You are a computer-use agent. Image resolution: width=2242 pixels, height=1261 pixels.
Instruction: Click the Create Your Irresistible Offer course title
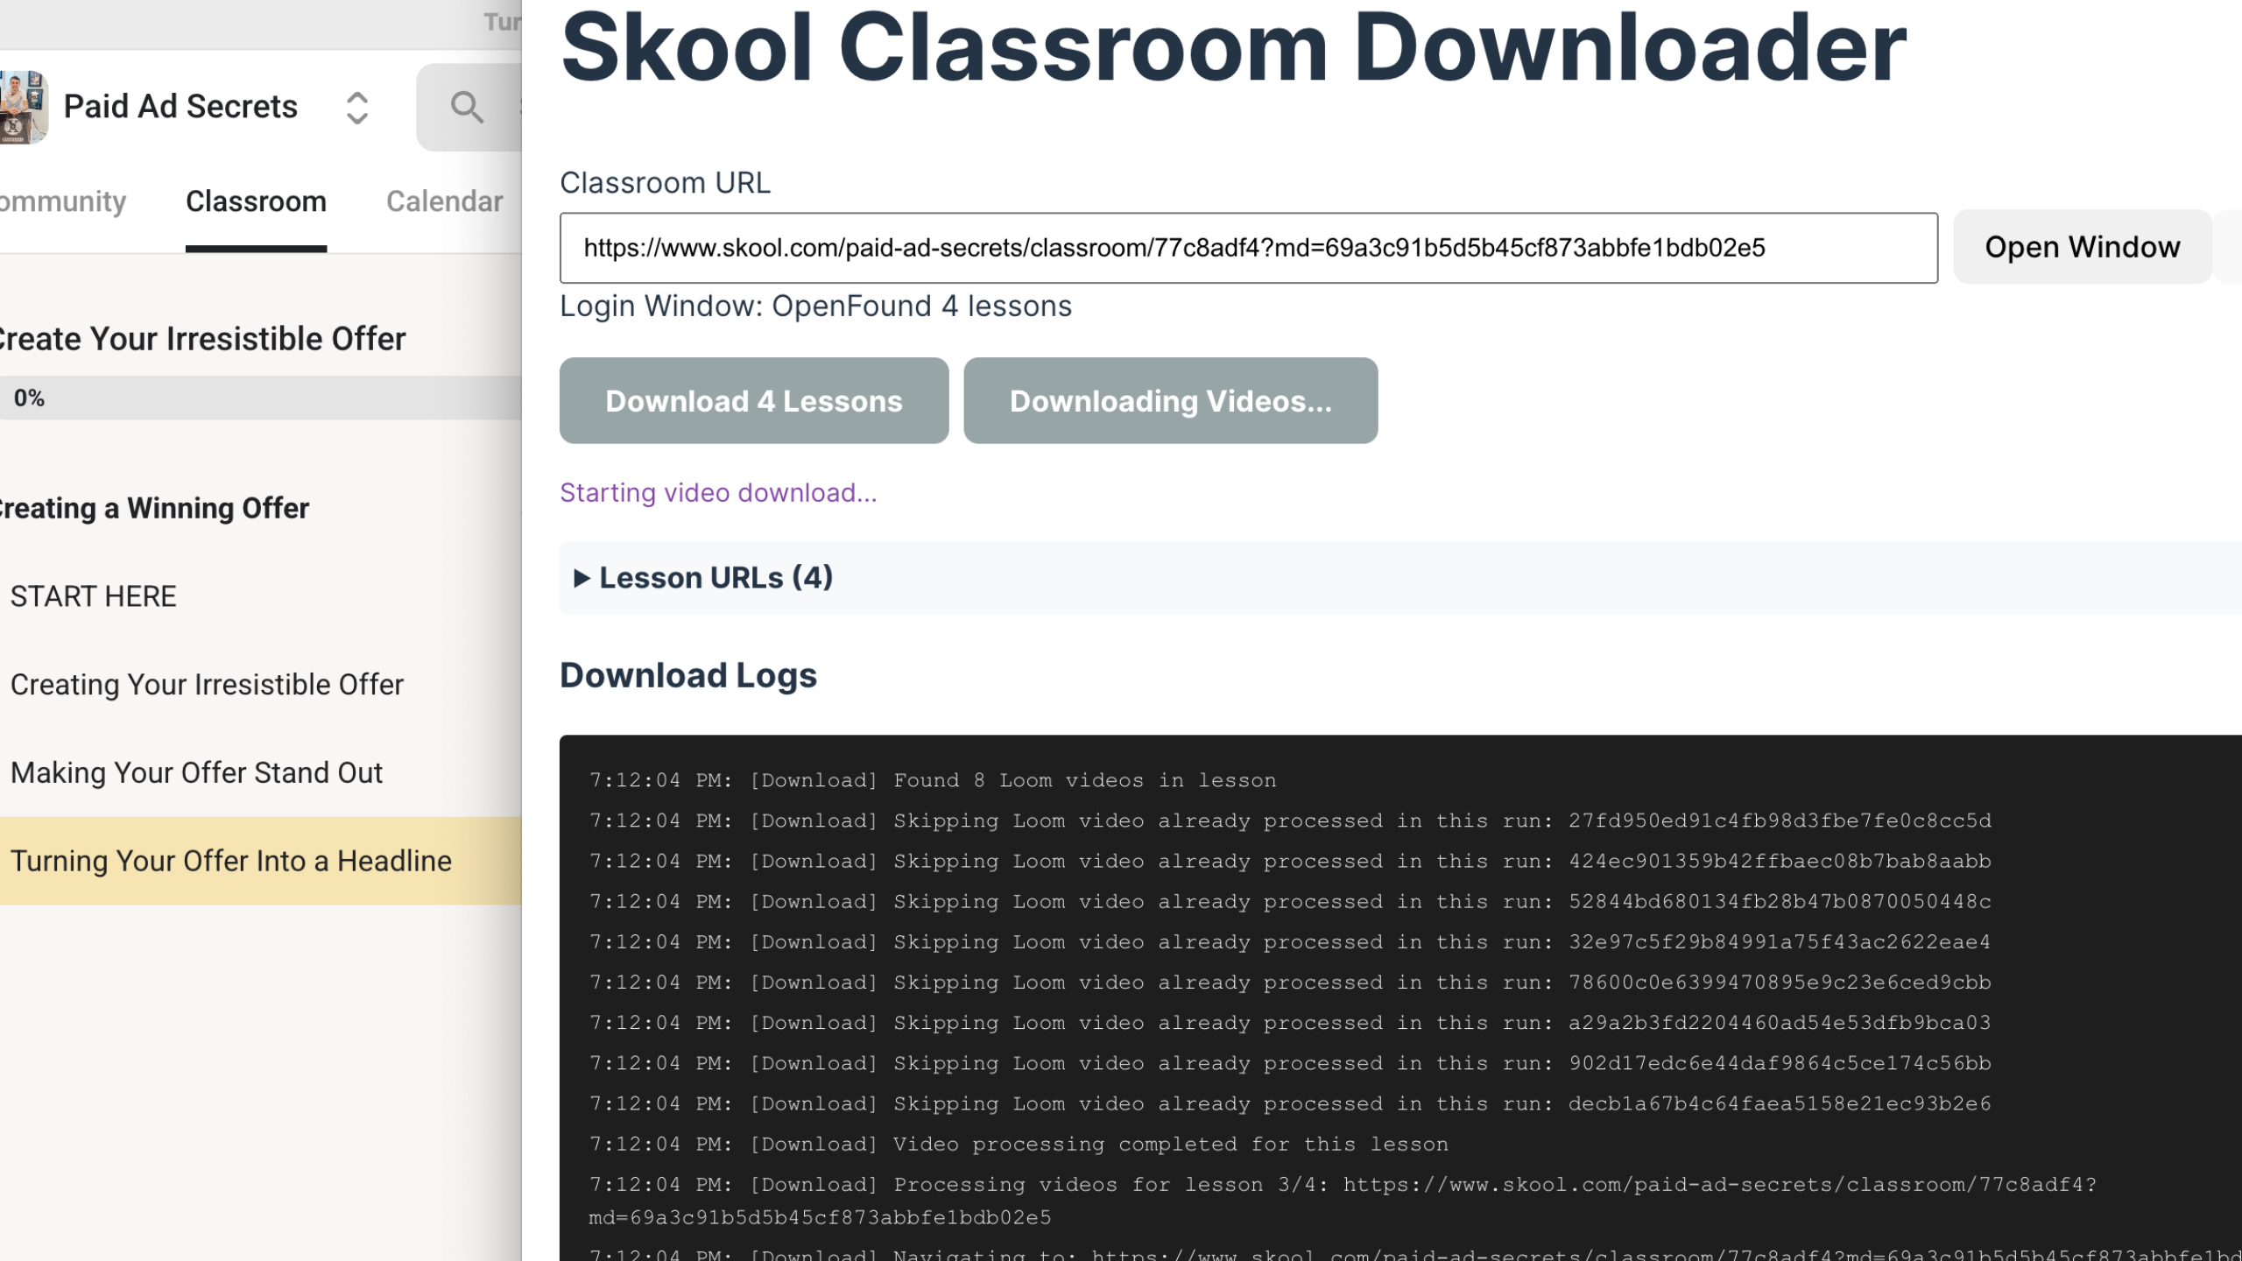click(x=202, y=339)
